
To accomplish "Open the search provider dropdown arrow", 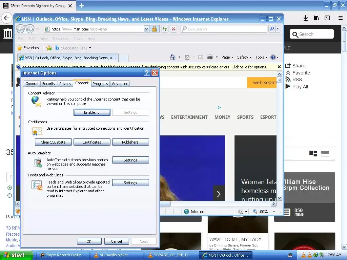I will tap(278, 29).
